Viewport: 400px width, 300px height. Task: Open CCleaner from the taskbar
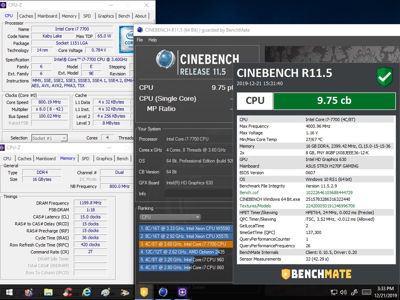pos(68,292)
